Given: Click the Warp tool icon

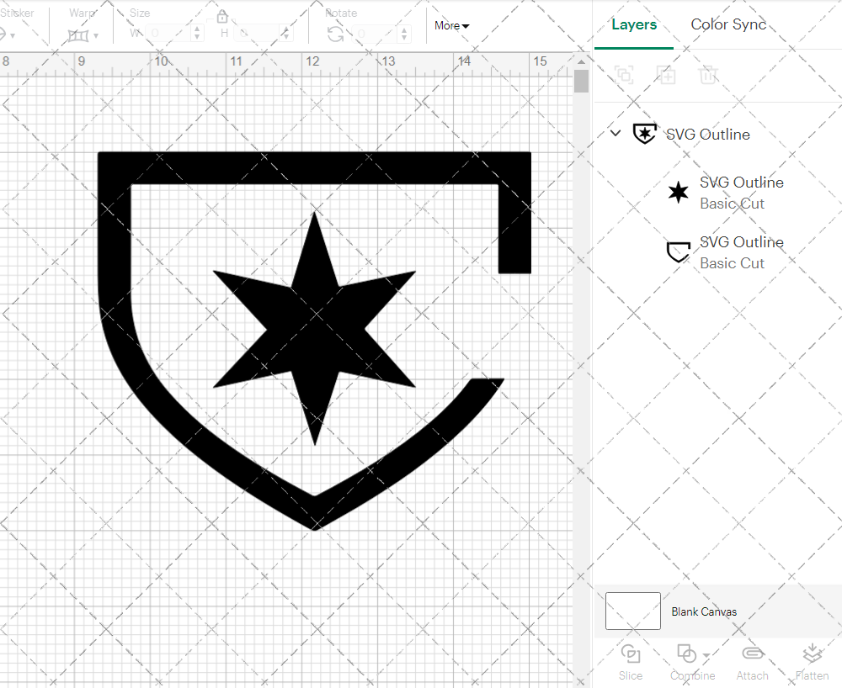Looking at the screenshot, I should click(x=78, y=35).
